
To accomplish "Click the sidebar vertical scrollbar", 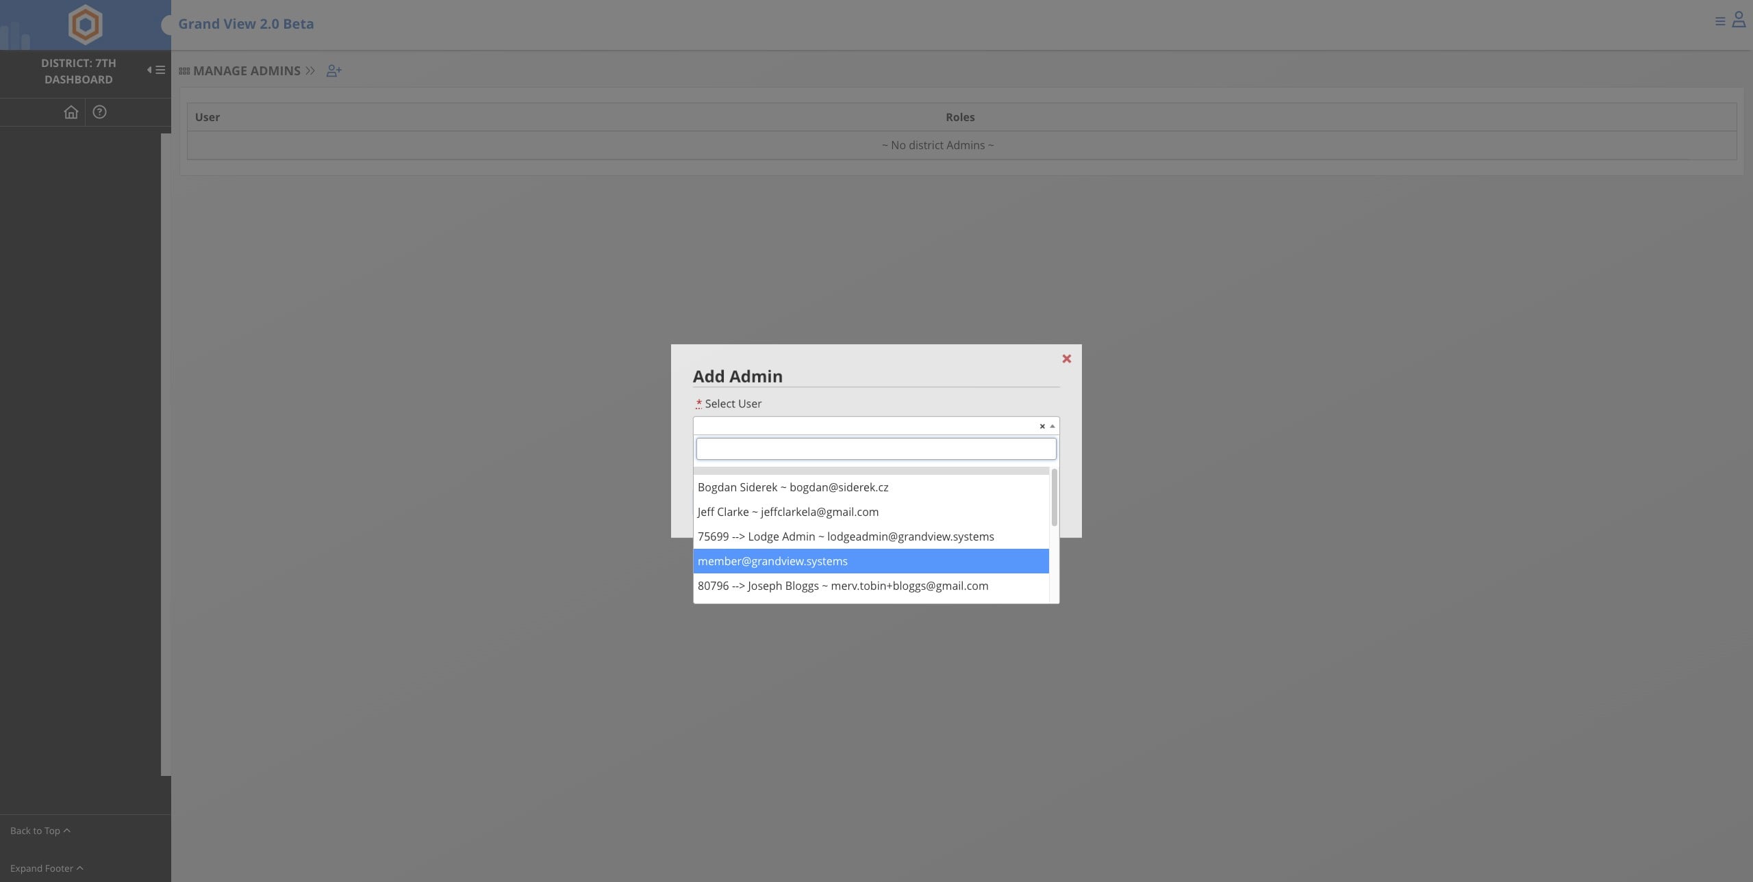I will click(166, 454).
